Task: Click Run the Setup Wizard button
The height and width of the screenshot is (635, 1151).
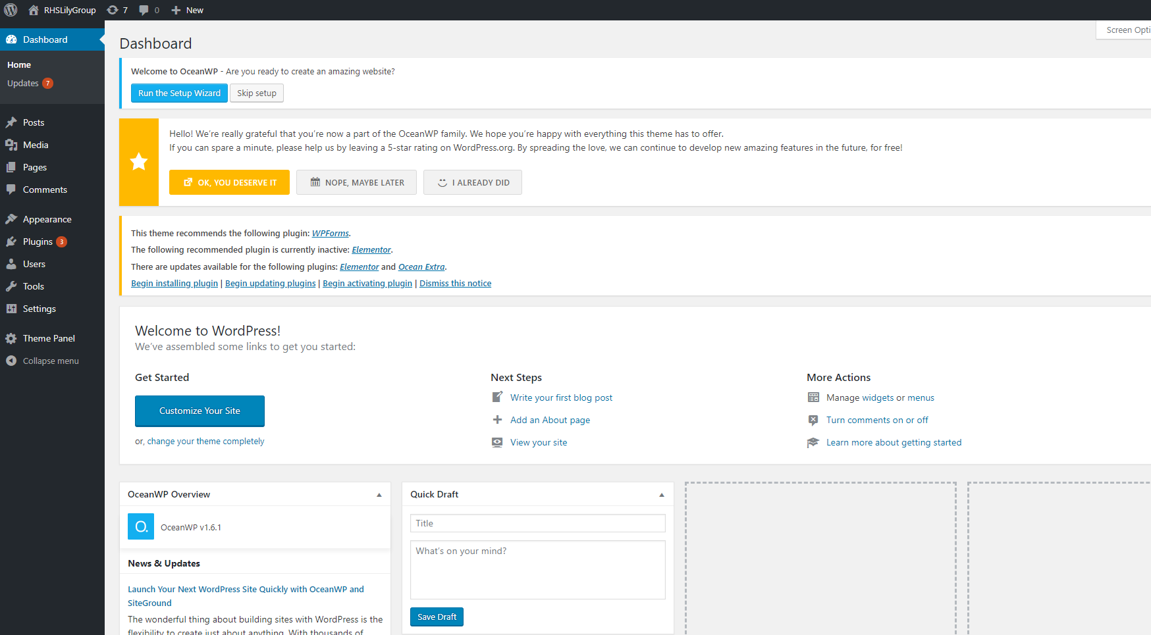Action: 179,93
